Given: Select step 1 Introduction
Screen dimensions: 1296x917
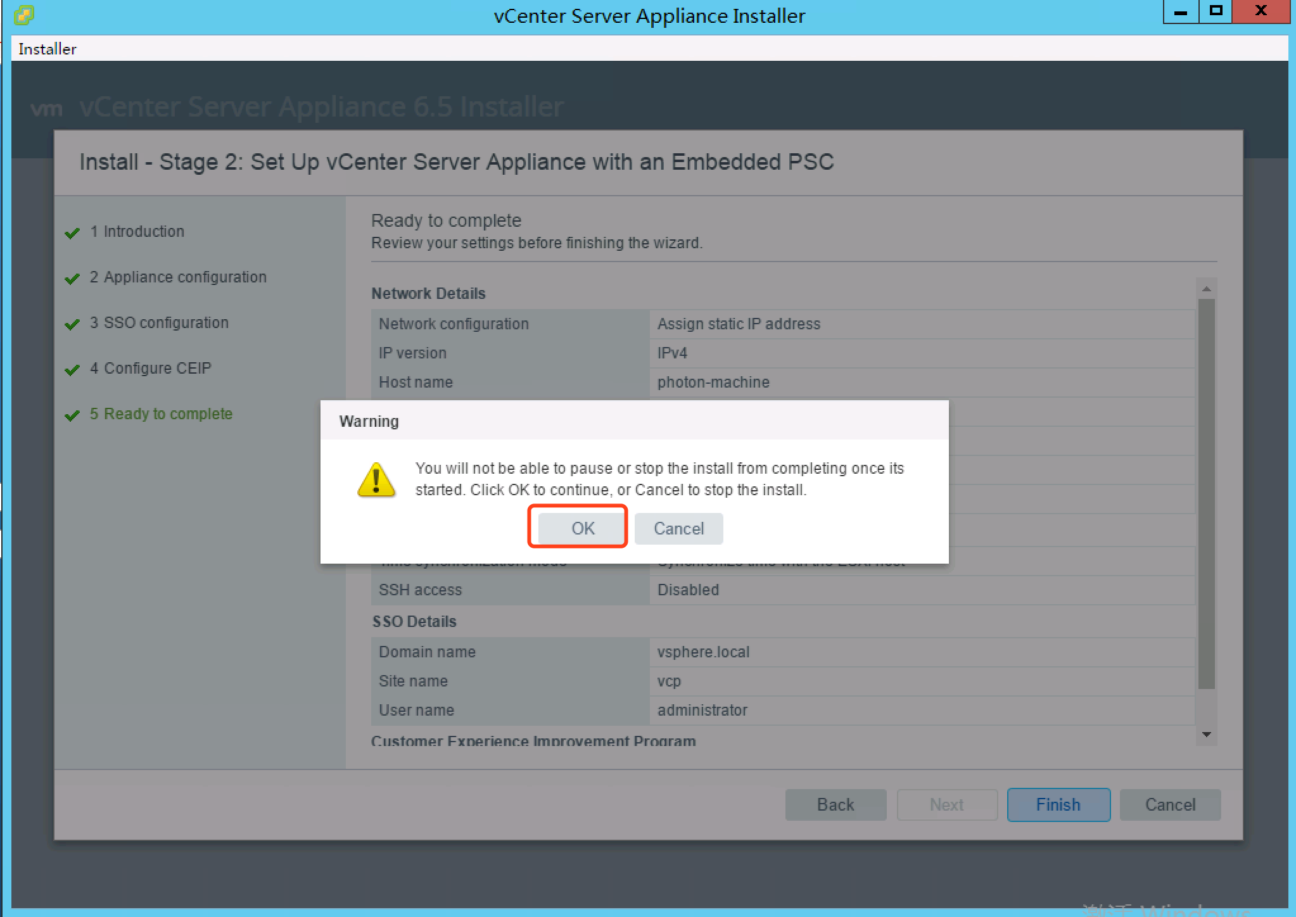Looking at the screenshot, I should point(137,231).
